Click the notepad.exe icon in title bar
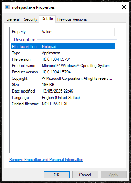 click(7, 7)
